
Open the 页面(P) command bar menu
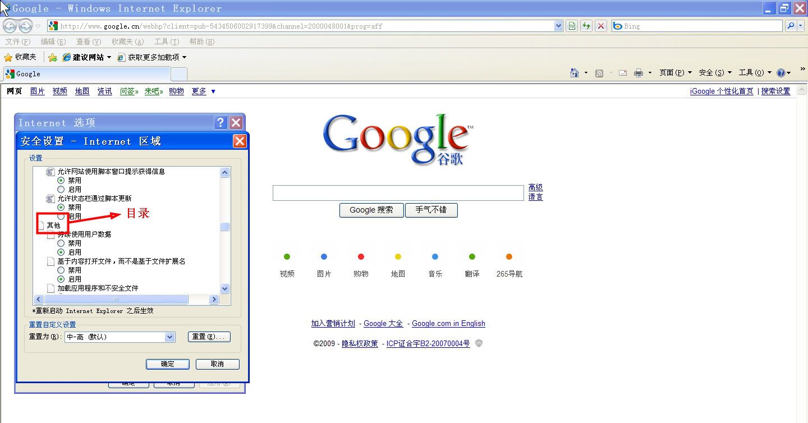coord(676,73)
